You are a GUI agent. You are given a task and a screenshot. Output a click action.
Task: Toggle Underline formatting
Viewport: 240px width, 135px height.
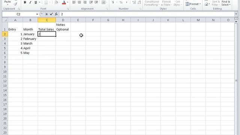(36, 2)
